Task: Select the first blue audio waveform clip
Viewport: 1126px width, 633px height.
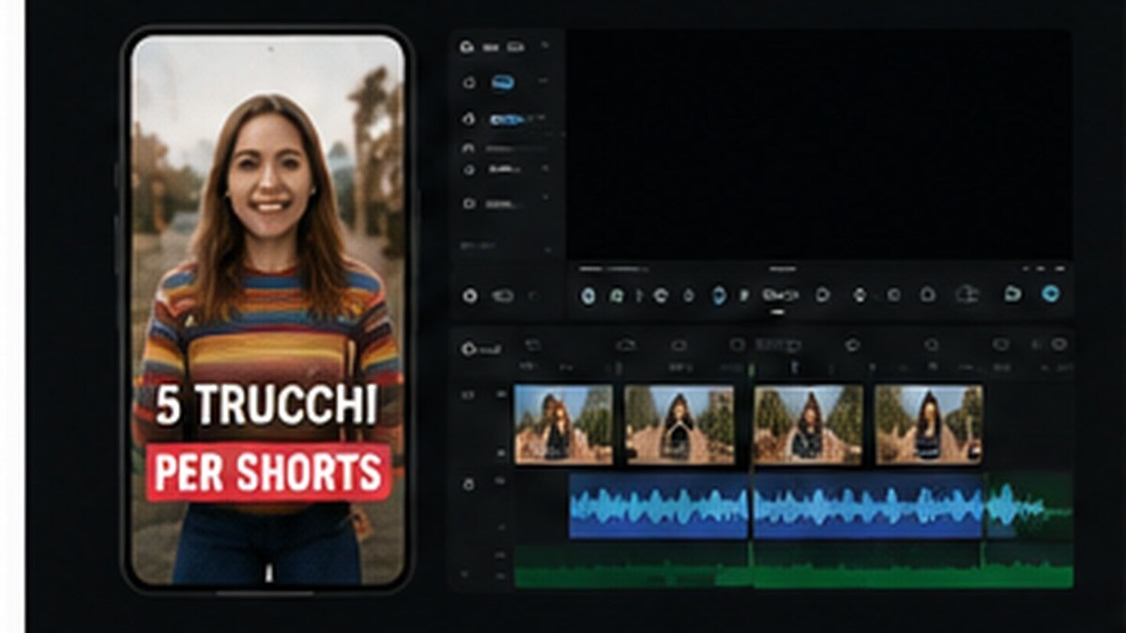Action: tap(659, 505)
